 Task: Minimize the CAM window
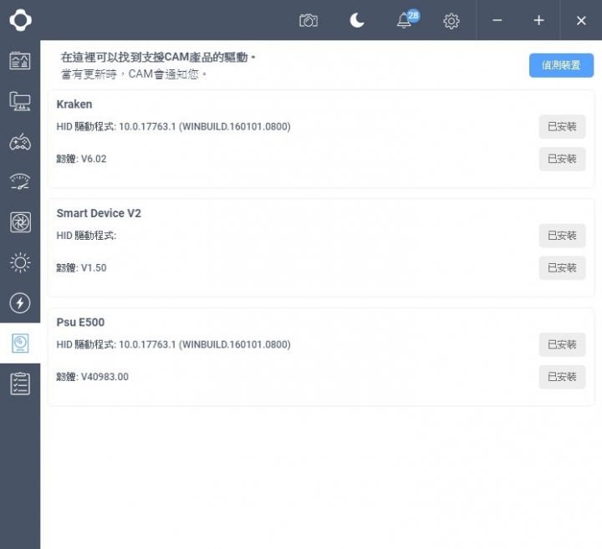click(497, 20)
